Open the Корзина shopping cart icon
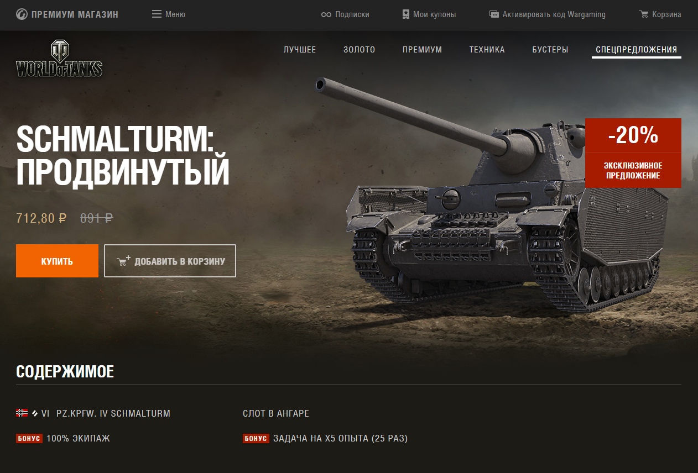Viewport: 698px width, 473px height. (x=644, y=14)
